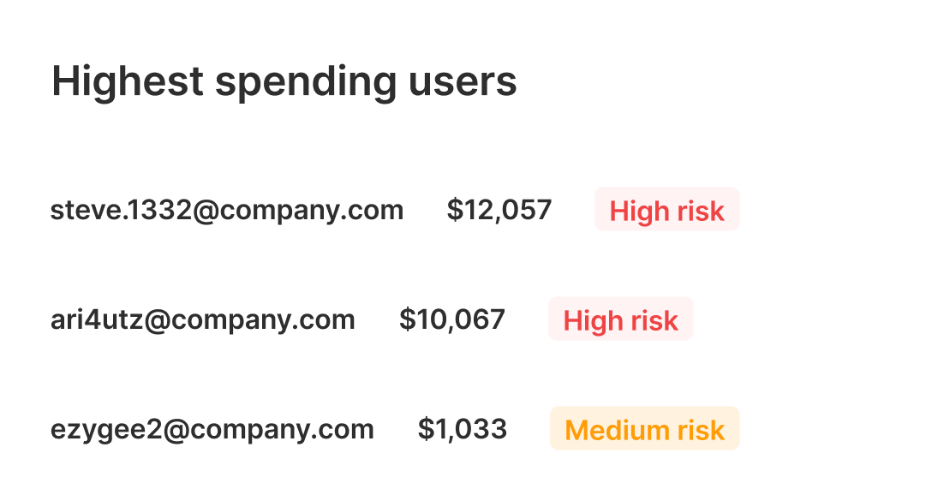Viewport: 926px width, 483px height.
Task: Select the $12,057 spending amount
Action: click(499, 210)
